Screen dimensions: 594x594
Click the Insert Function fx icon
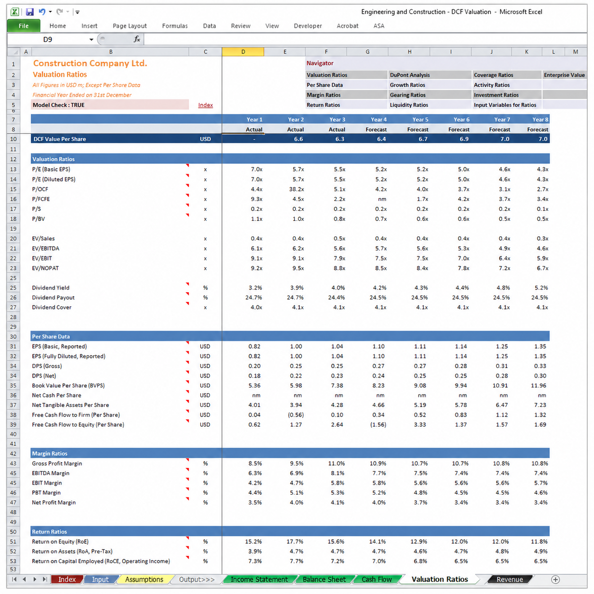pyautogui.click(x=136, y=39)
